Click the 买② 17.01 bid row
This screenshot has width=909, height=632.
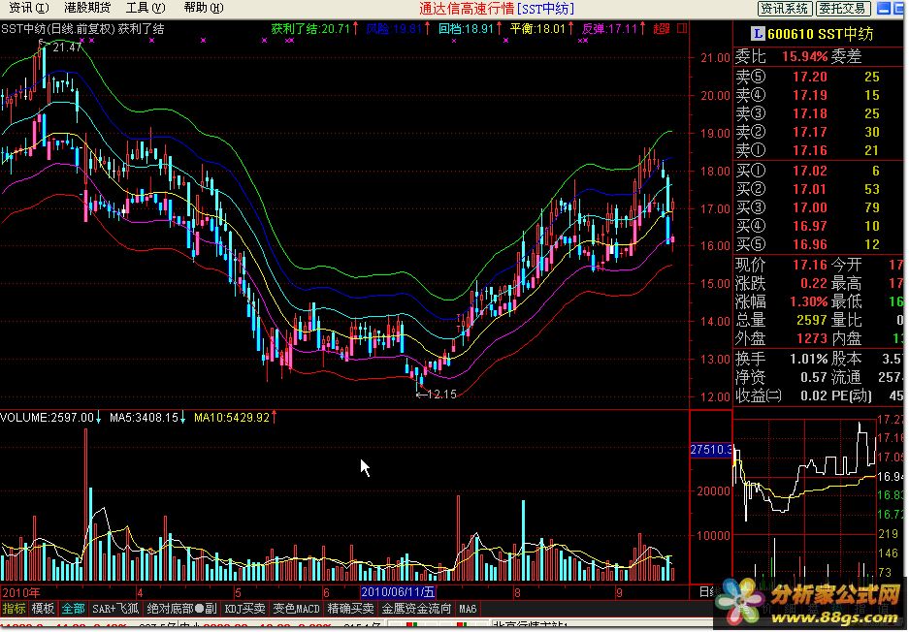(x=819, y=189)
